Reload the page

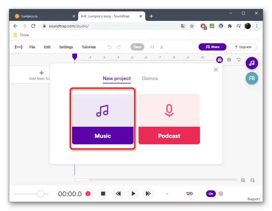(x=33, y=26)
